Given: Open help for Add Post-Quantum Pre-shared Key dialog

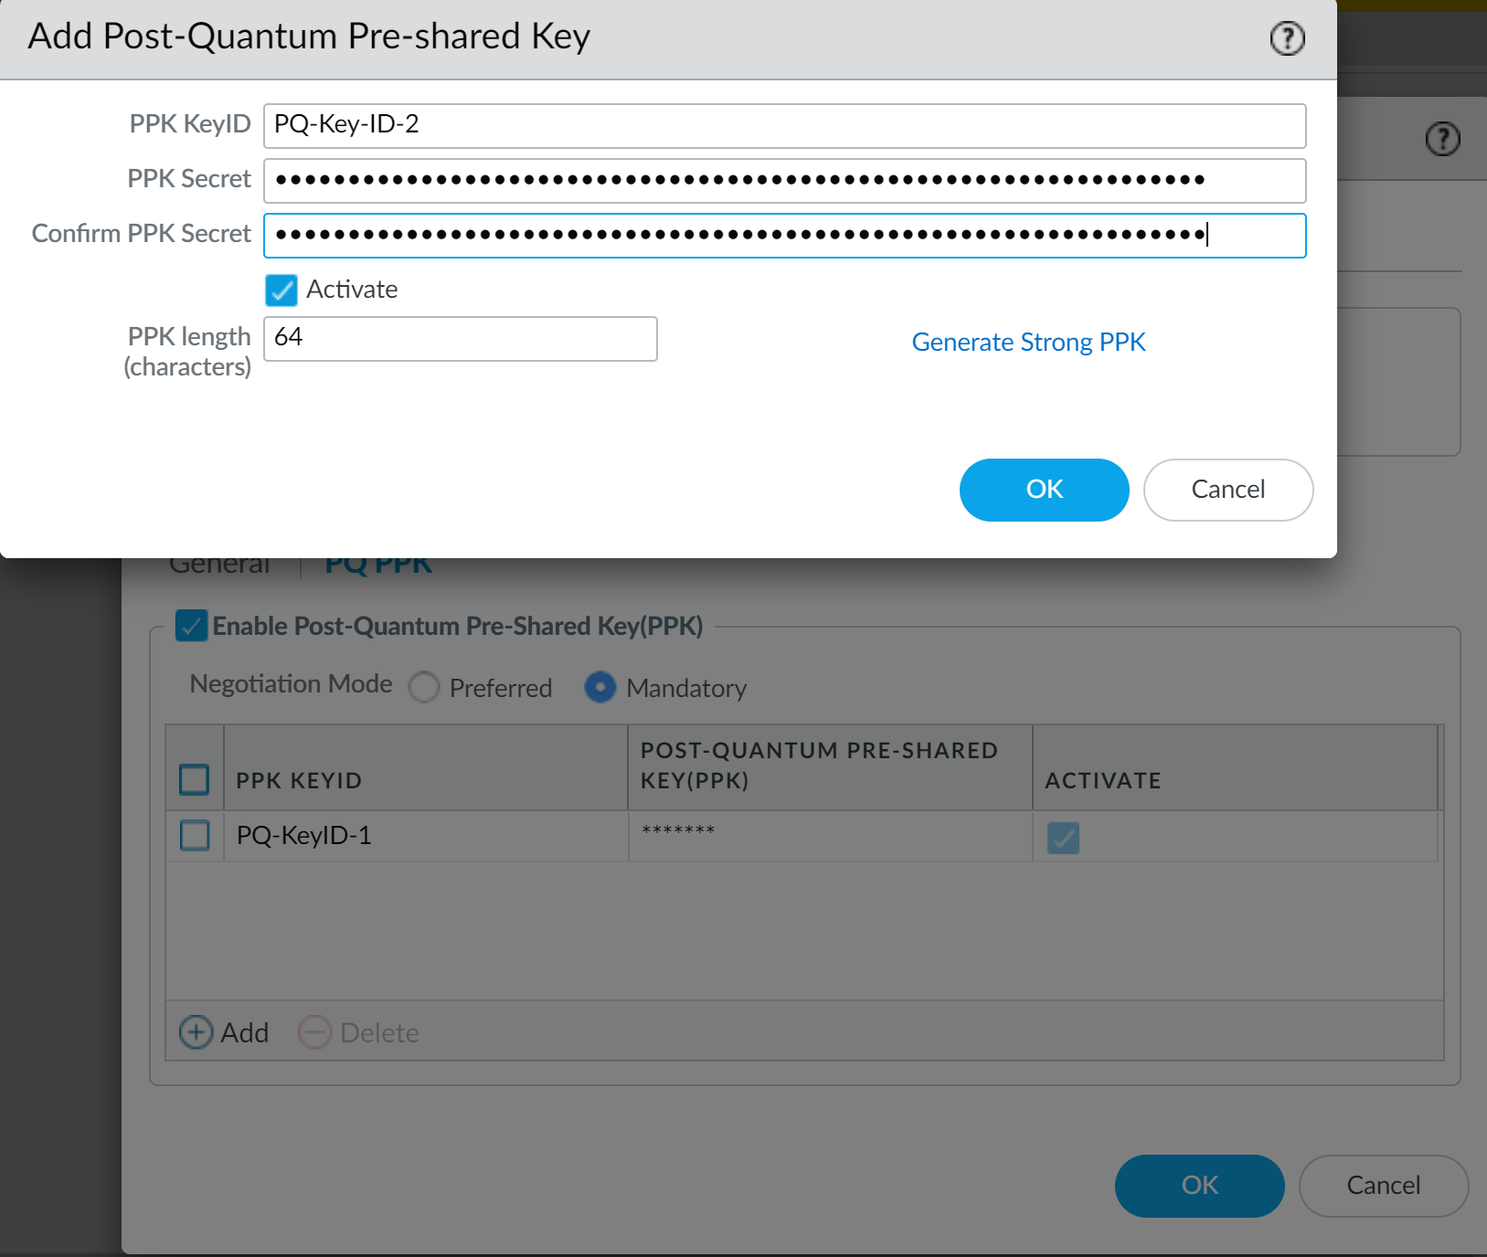Looking at the screenshot, I should tap(1287, 38).
